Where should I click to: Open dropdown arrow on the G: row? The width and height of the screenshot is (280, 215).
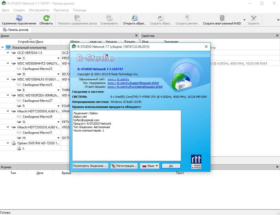58,122
